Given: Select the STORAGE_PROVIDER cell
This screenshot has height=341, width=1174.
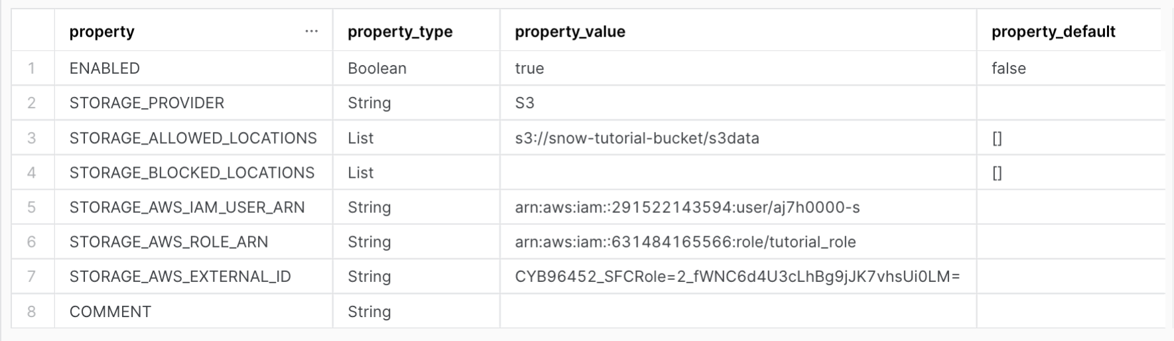Looking at the screenshot, I should [x=147, y=103].
